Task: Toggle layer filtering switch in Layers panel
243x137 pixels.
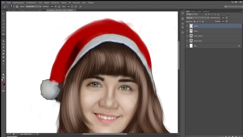Action: (227, 14)
